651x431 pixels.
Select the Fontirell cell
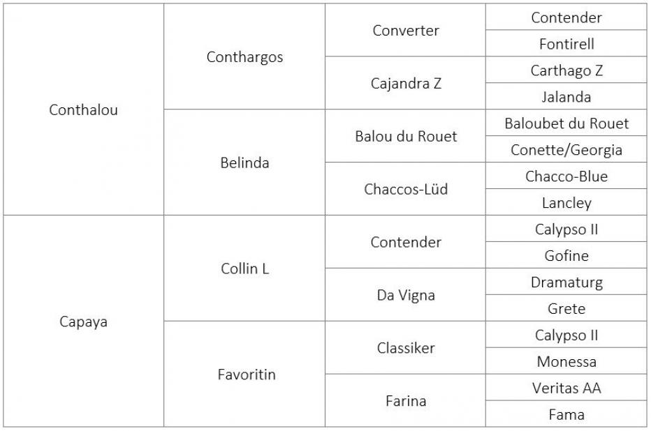pyautogui.click(x=566, y=43)
